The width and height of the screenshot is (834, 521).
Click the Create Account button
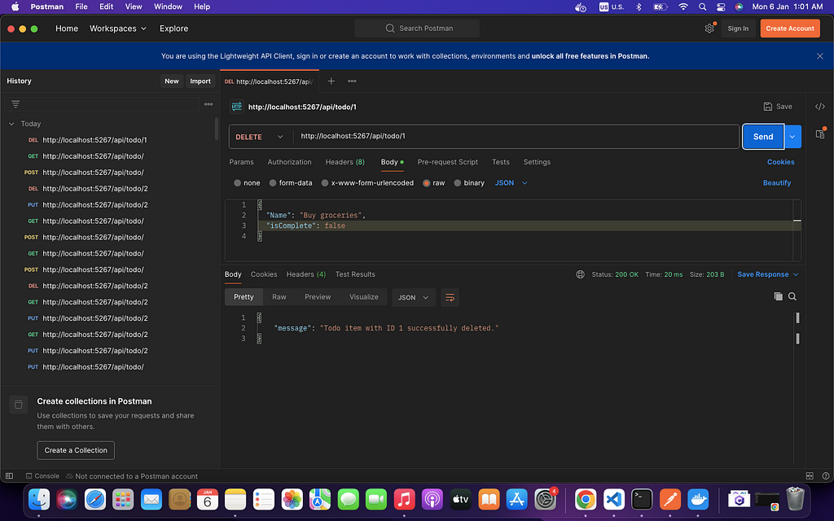point(790,28)
